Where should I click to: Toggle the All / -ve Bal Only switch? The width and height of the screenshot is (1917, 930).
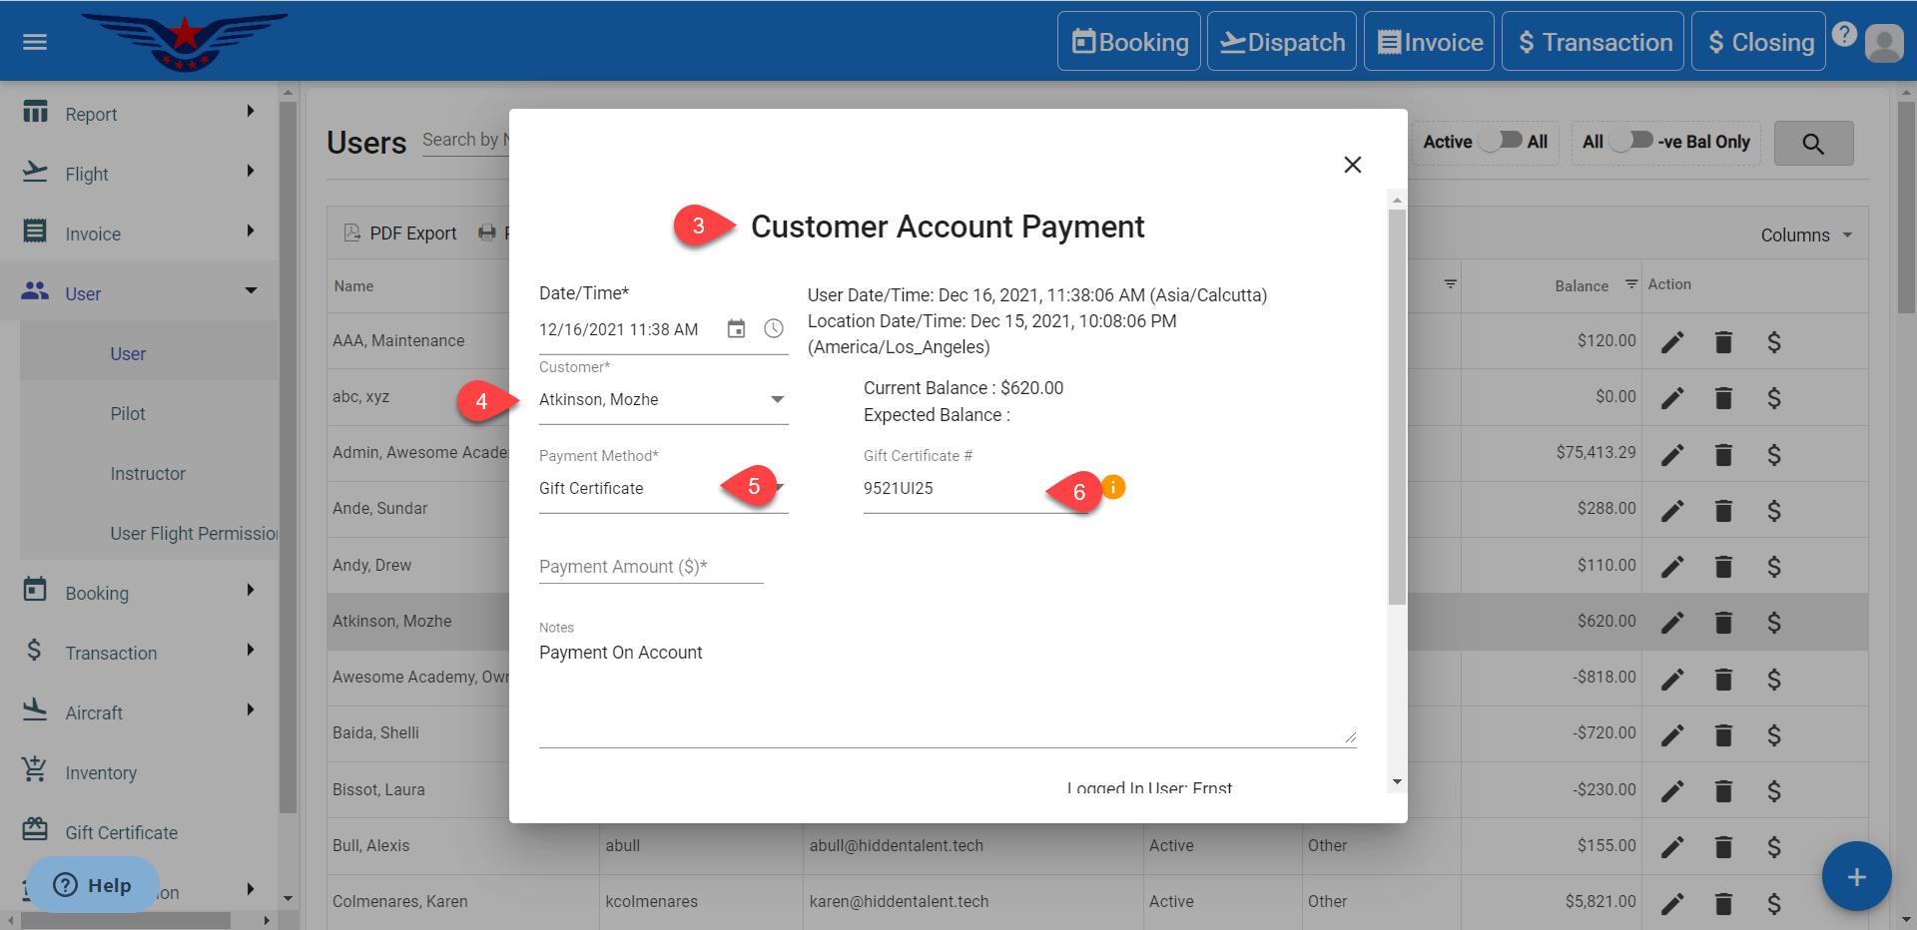pos(1631,142)
